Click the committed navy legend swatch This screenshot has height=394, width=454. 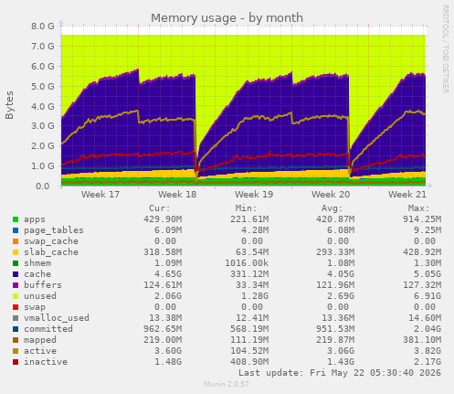pos(16,329)
